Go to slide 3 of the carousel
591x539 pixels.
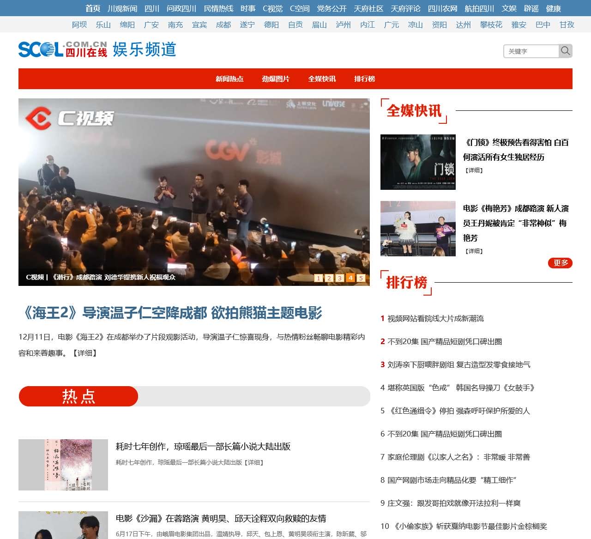click(340, 278)
